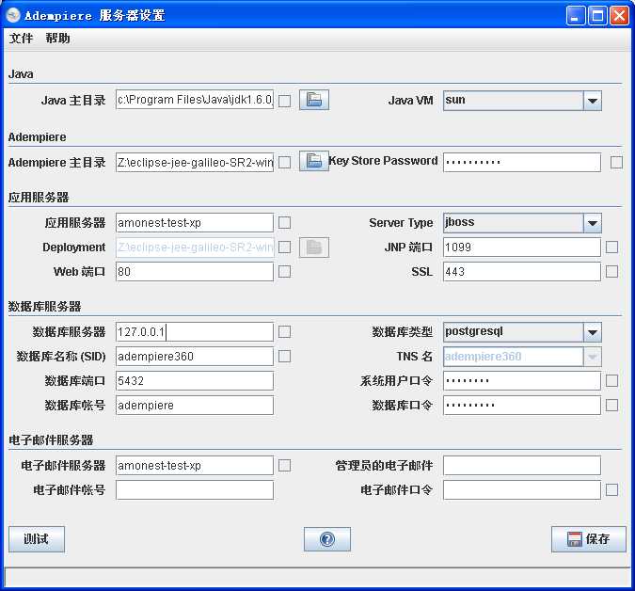The image size is (635, 591).
Task: Click the Java 主目录 path field
Action: coord(195,100)
